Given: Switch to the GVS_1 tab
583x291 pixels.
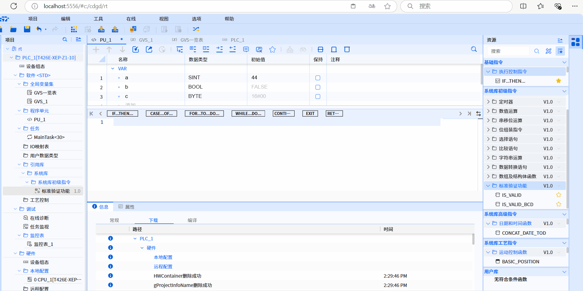Looking at the screenshot, I should pos(146,40).
